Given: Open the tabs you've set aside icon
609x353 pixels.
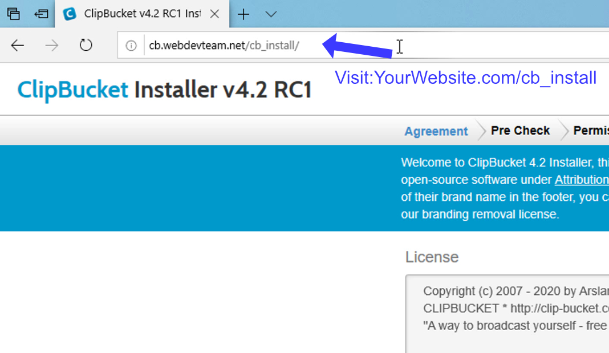Looking at the screenshot, I should tap(13, 14).
